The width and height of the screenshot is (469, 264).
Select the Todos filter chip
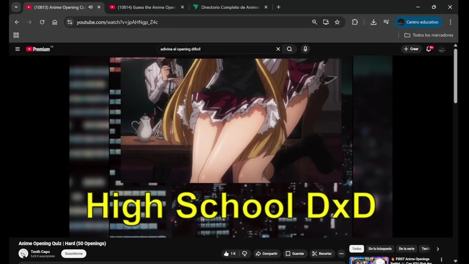(357, 249)
